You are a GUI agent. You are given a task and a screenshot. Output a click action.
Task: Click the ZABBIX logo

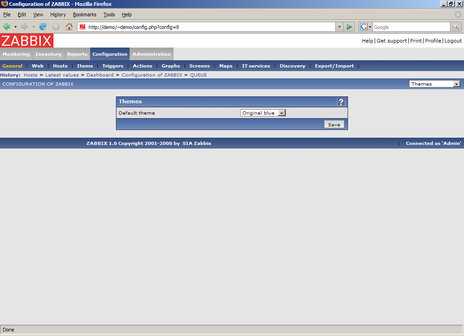(27, 40)
